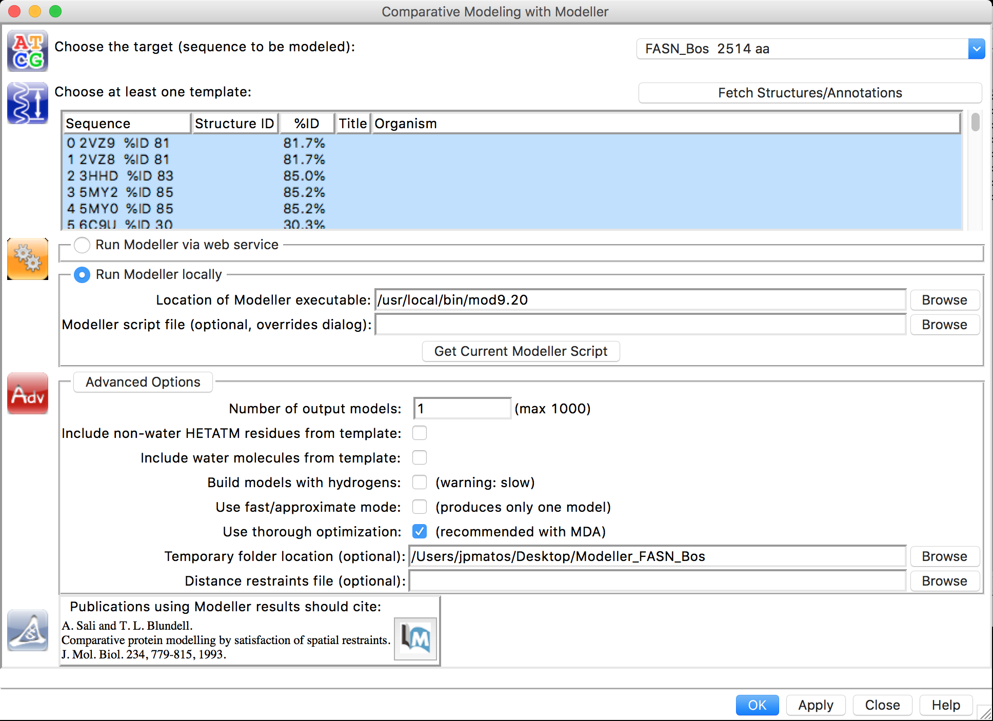
Task: Select template row 3 5MY2
Action: click(512, 192)
